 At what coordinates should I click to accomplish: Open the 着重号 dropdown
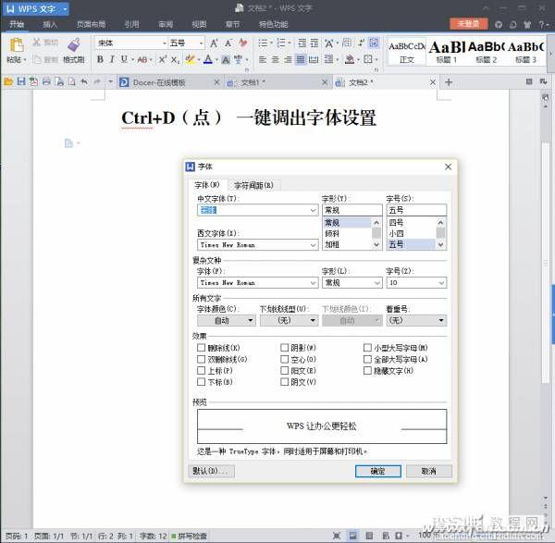click(416, 321)
